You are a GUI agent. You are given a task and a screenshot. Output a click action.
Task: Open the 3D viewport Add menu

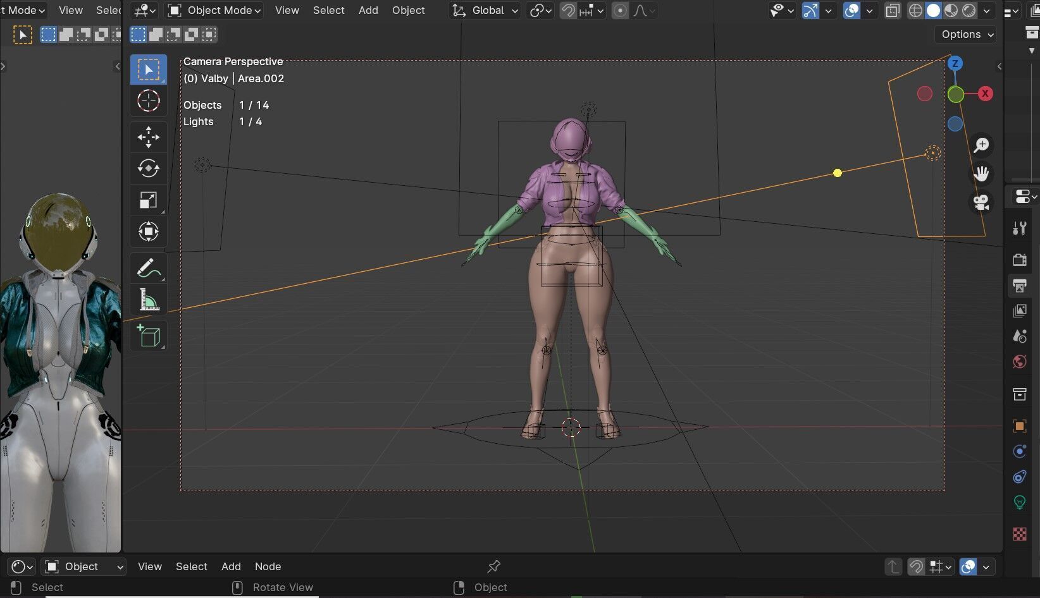pos(368,11)
